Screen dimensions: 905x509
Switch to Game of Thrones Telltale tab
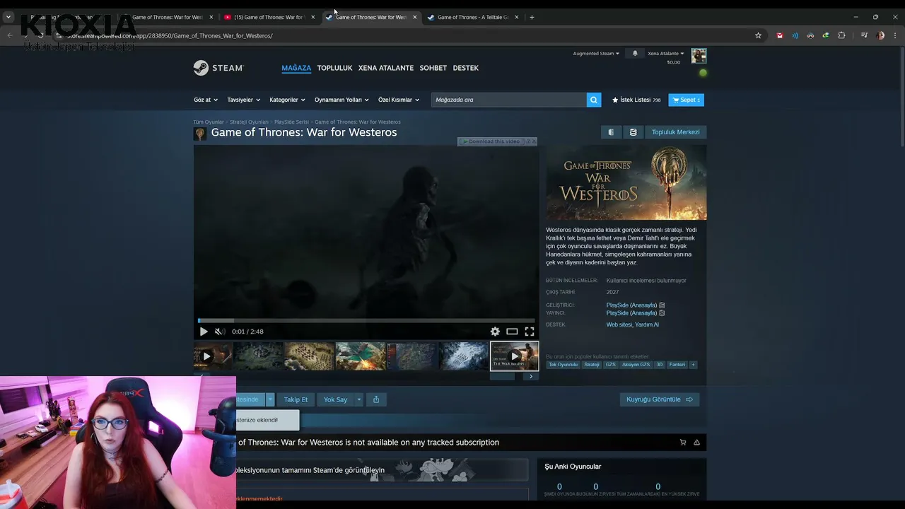pos(474,17)
